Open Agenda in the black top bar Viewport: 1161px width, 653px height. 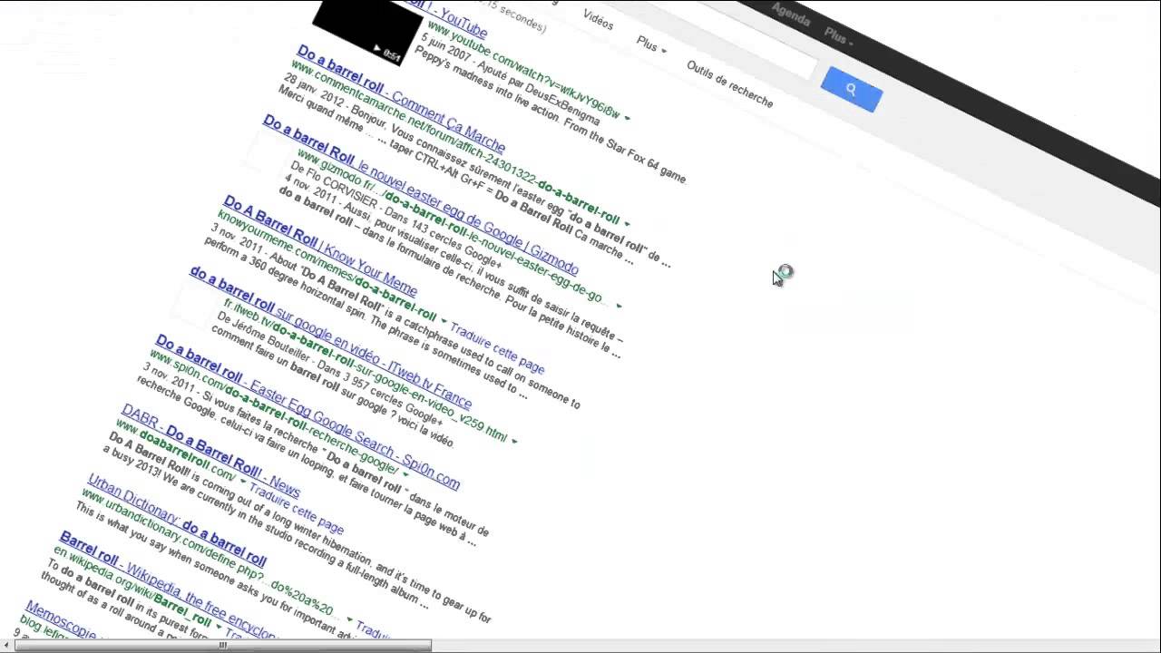point(790,16)
